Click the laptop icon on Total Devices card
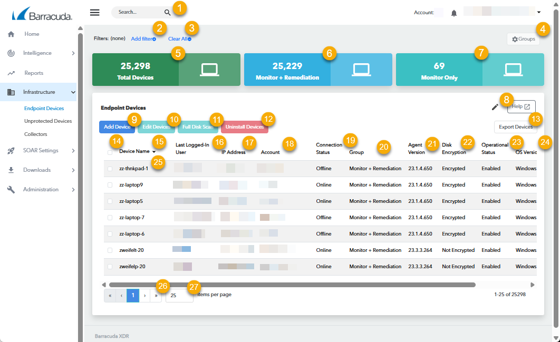 click(209, 70)
